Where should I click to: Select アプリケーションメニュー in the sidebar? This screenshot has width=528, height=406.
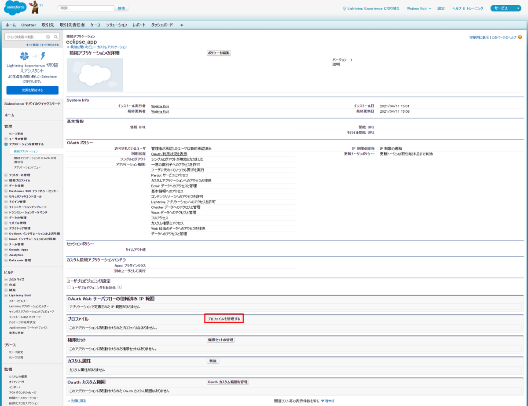(x=27, y=167)
